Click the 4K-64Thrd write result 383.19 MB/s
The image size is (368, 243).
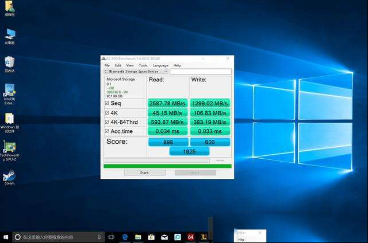(x=210, y=122)
